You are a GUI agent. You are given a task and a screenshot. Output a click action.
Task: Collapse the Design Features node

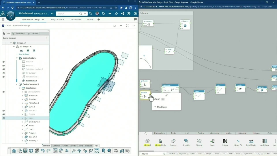pyautogui.click(x=17, y=58)
